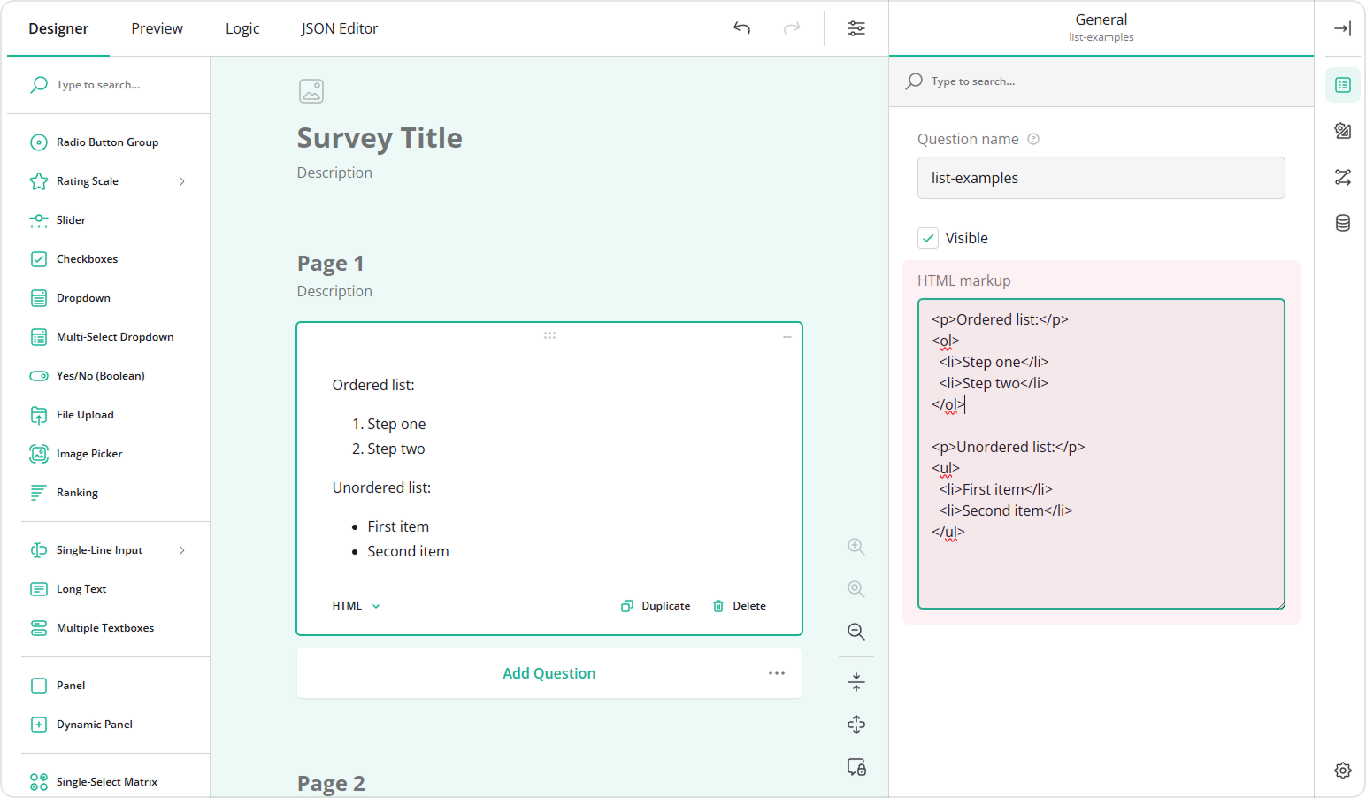Click inside the Question name field
Viewport: 1366px width, 798px height.
[x=1101, y=178]
